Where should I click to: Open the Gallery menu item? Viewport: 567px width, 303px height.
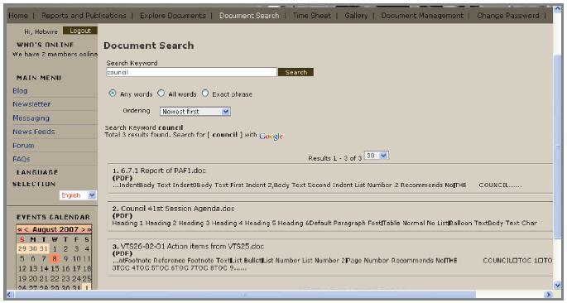tap(356, 16)
